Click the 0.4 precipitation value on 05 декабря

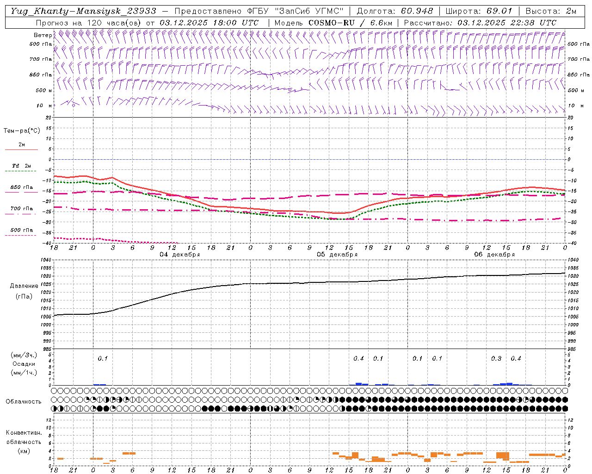[358, 358]
